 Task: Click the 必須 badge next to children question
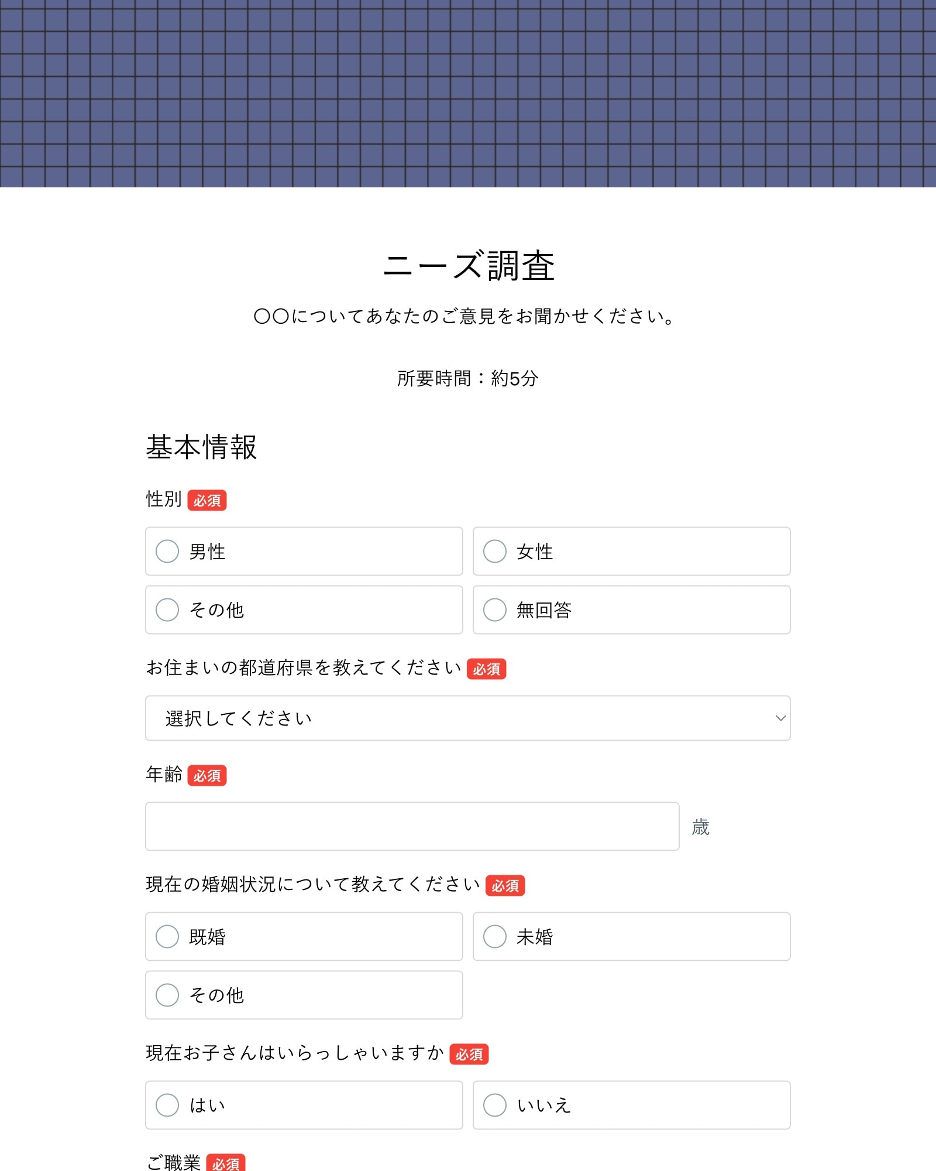point(469,1054)
